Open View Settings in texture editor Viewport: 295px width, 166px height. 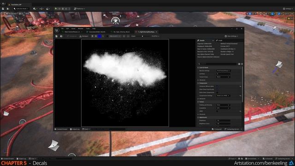coord(231,36)
